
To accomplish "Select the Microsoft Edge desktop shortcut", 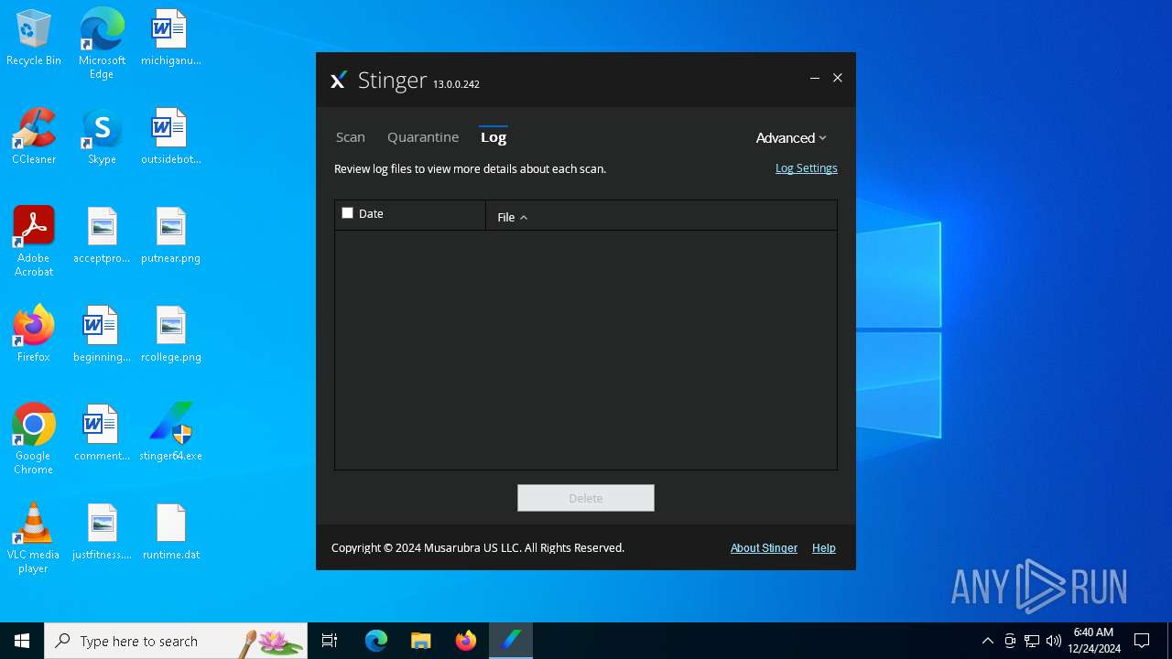I will (x=102, y=44).
